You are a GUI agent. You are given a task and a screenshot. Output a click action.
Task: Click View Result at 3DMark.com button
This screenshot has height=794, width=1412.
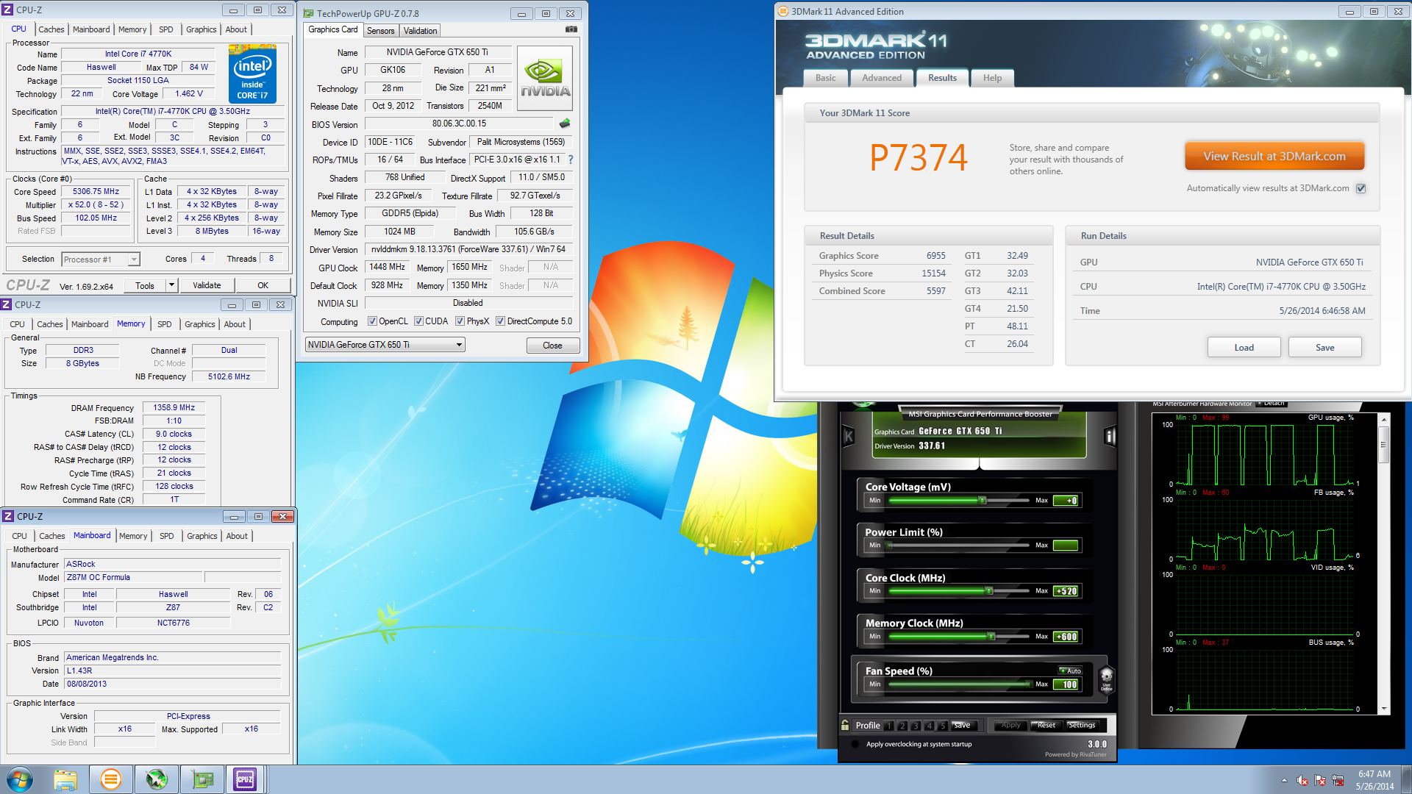[x=1274, y=157]
